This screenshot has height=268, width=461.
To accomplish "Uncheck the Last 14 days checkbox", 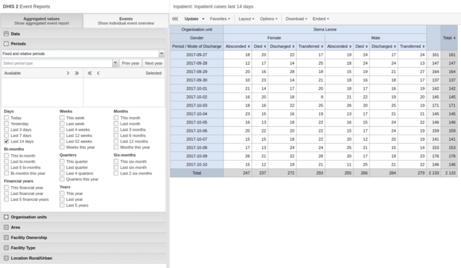I will (6, 141).
